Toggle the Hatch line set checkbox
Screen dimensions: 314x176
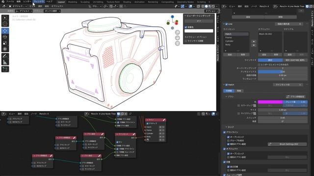(227, 85)
